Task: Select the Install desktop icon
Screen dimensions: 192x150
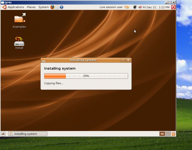Action: click(x=19, y=43)
